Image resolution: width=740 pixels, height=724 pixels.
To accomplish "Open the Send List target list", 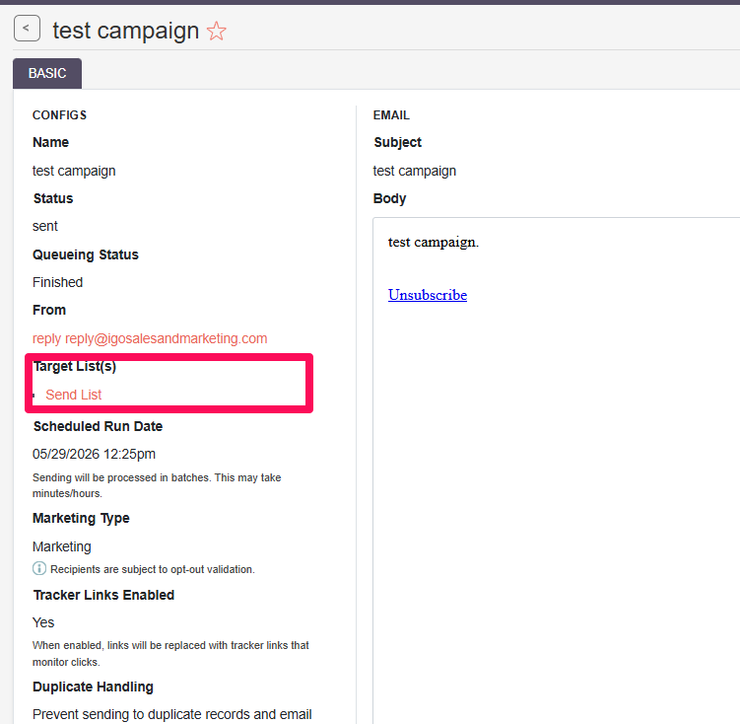I will point(74,395).
